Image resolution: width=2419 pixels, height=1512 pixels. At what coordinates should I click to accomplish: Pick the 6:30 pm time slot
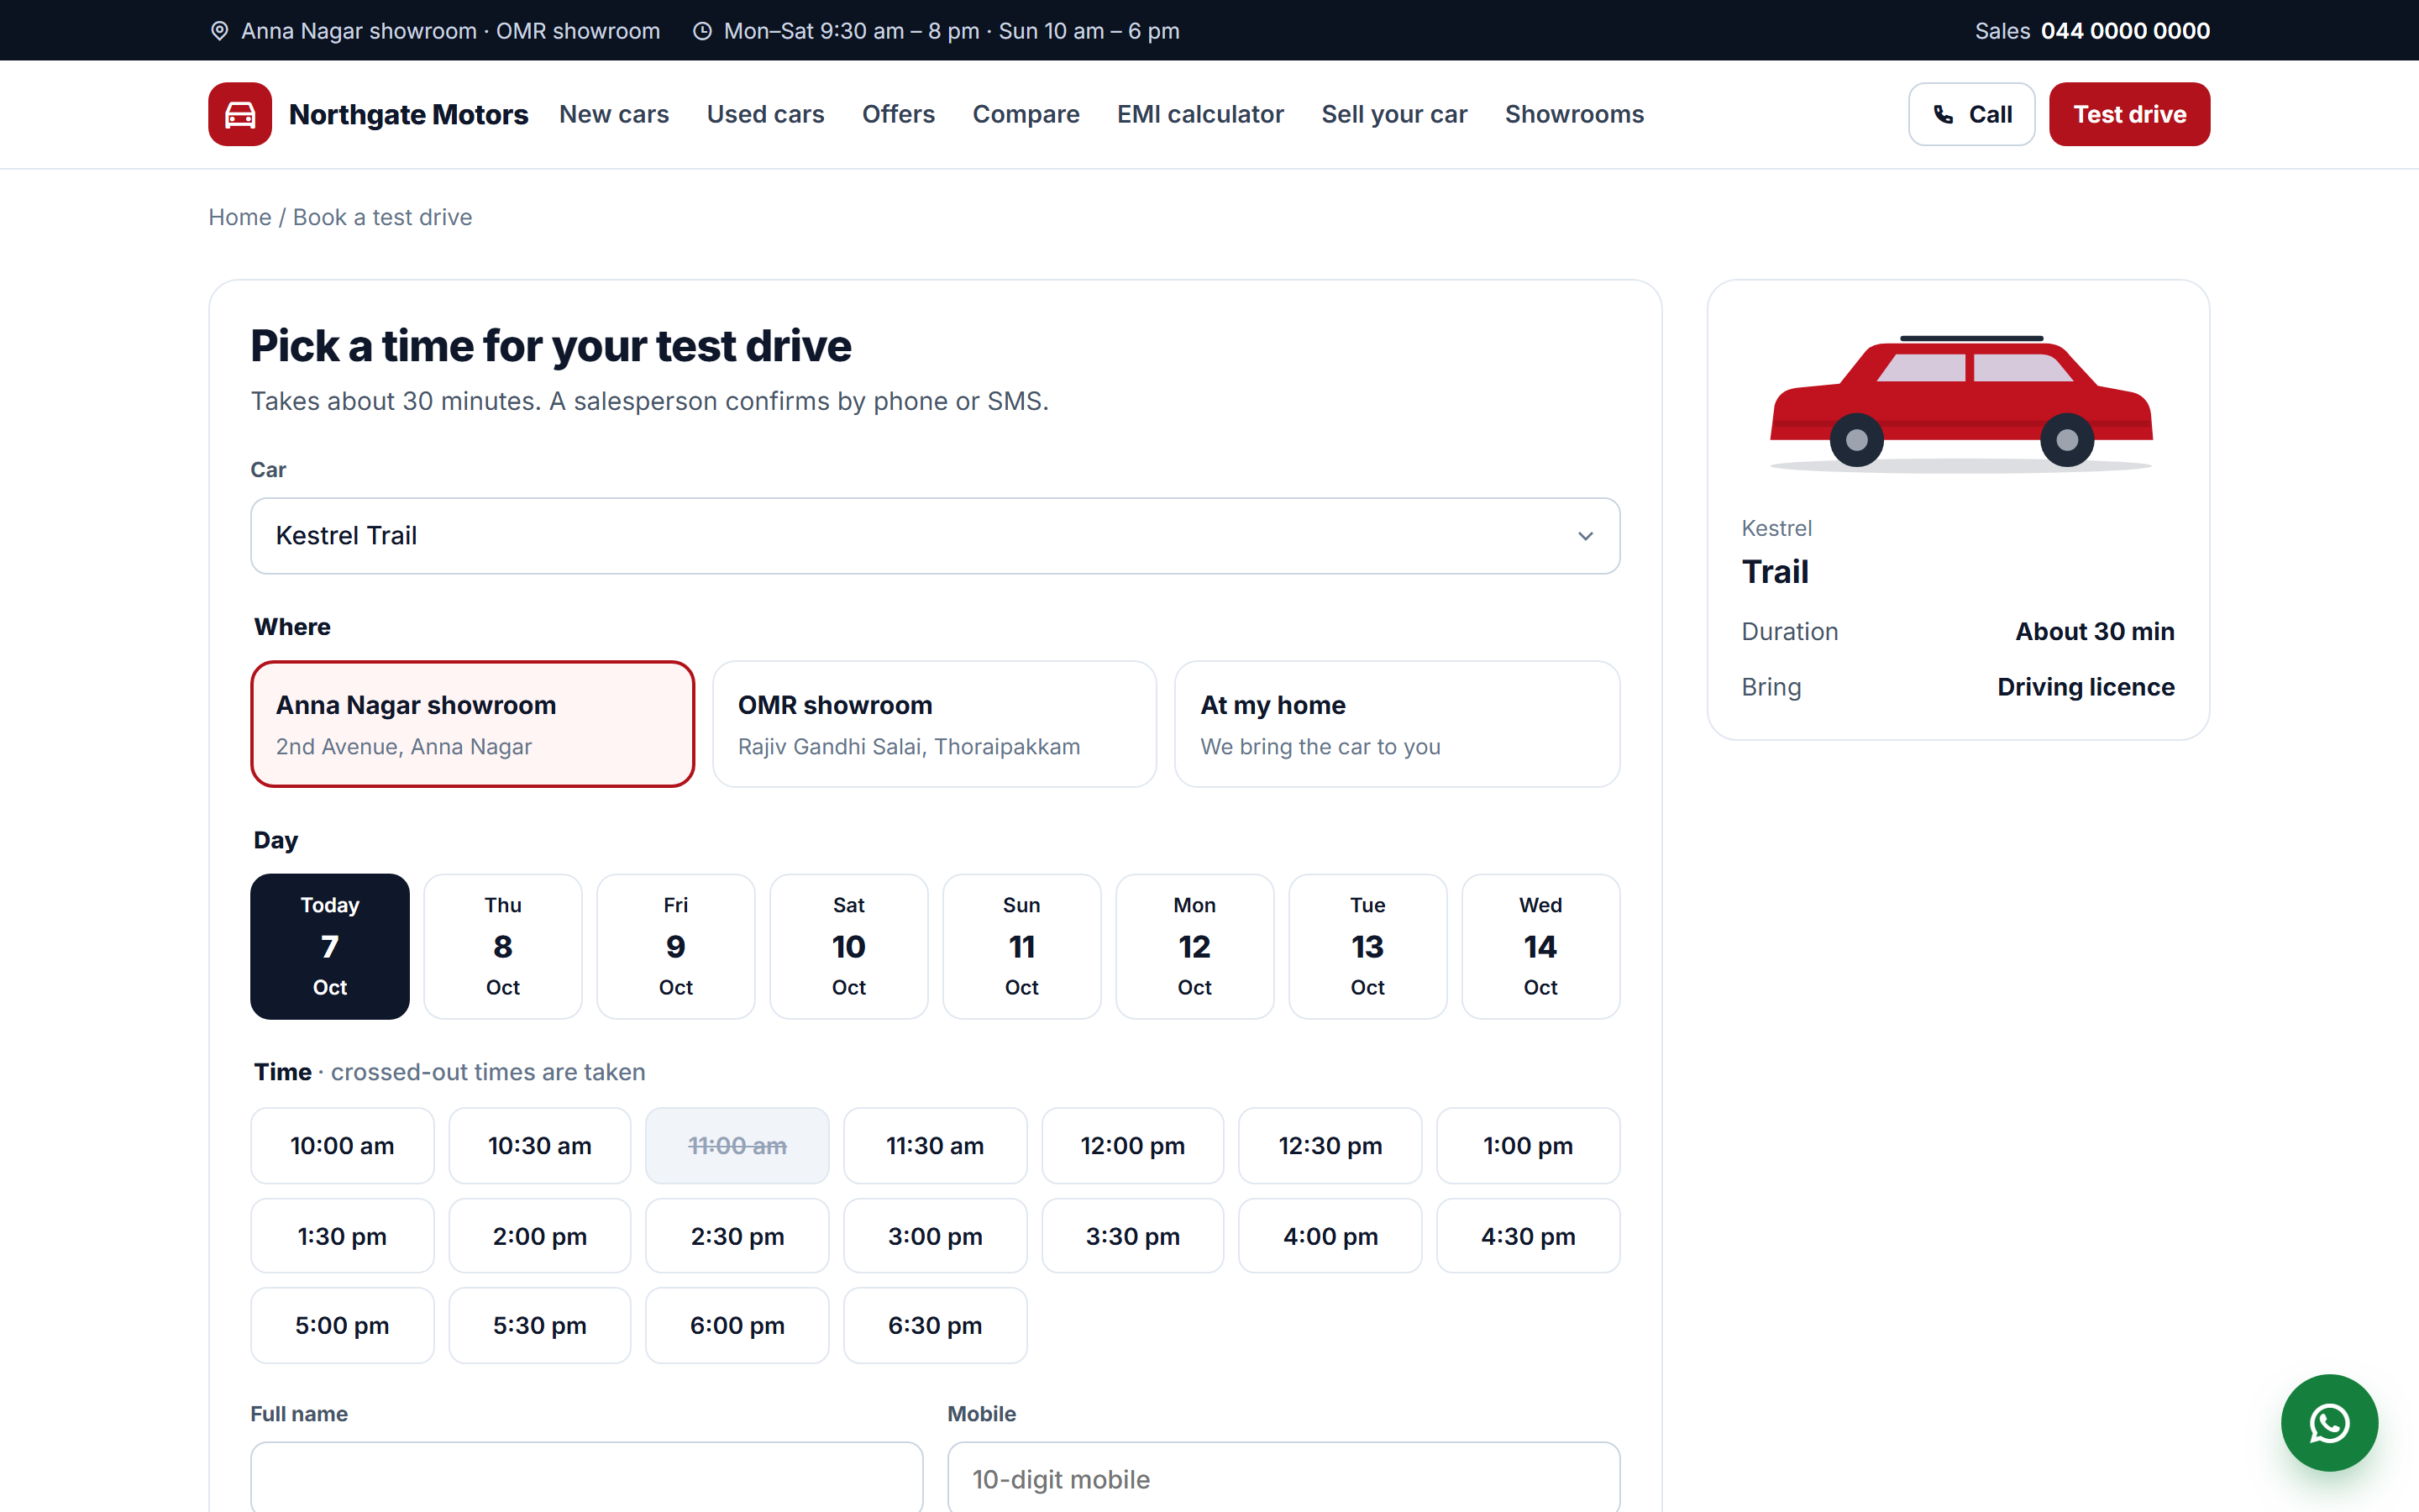[935, 1325]
